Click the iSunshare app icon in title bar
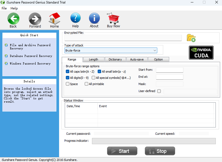Image resolution: width=222 pixels, height=162 pixels. tap(3, 2)
